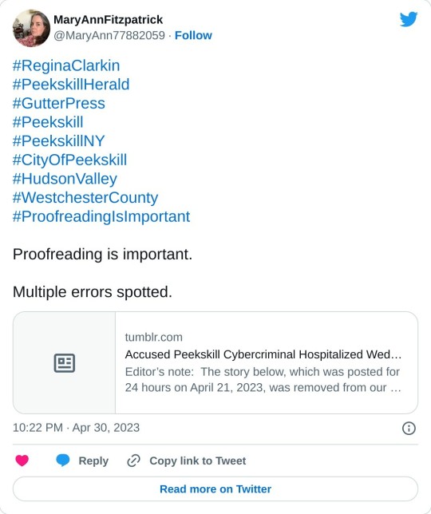The image size is (431, 514).
Task: Click the Twitter bird logo
Action: (x=409, y=19)
